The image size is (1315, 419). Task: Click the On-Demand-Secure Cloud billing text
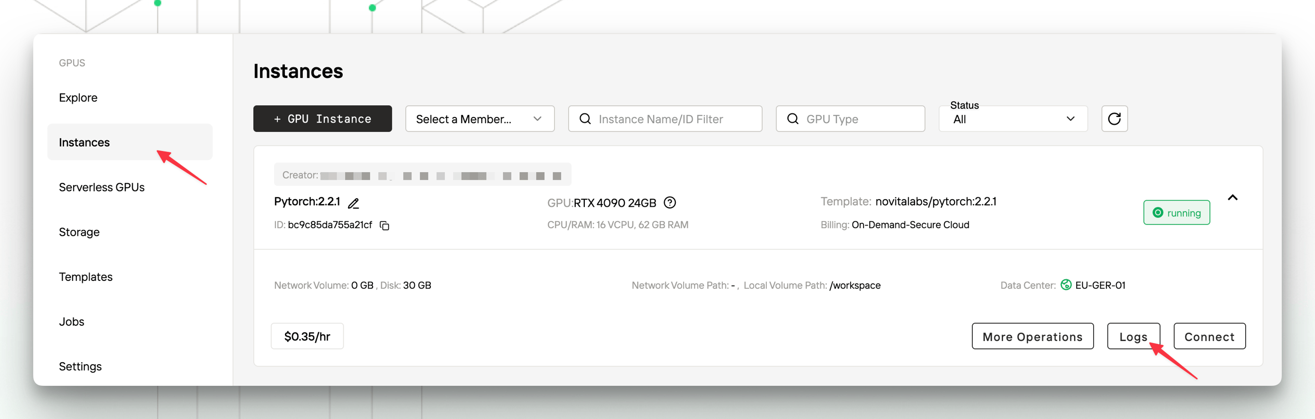pyautogui.click(x=910, y=225)
